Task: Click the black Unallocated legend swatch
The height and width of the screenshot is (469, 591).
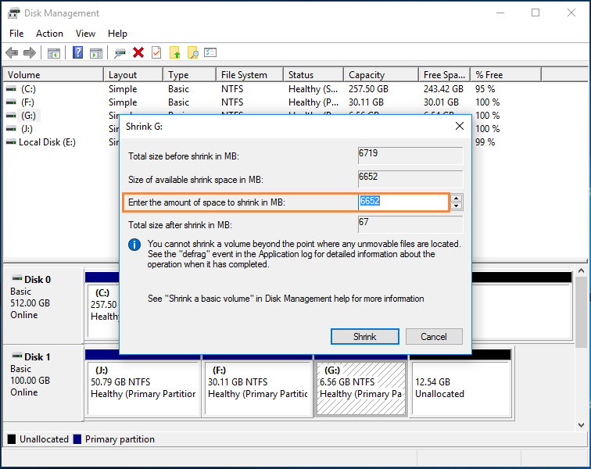Action: tap(12, 439)
